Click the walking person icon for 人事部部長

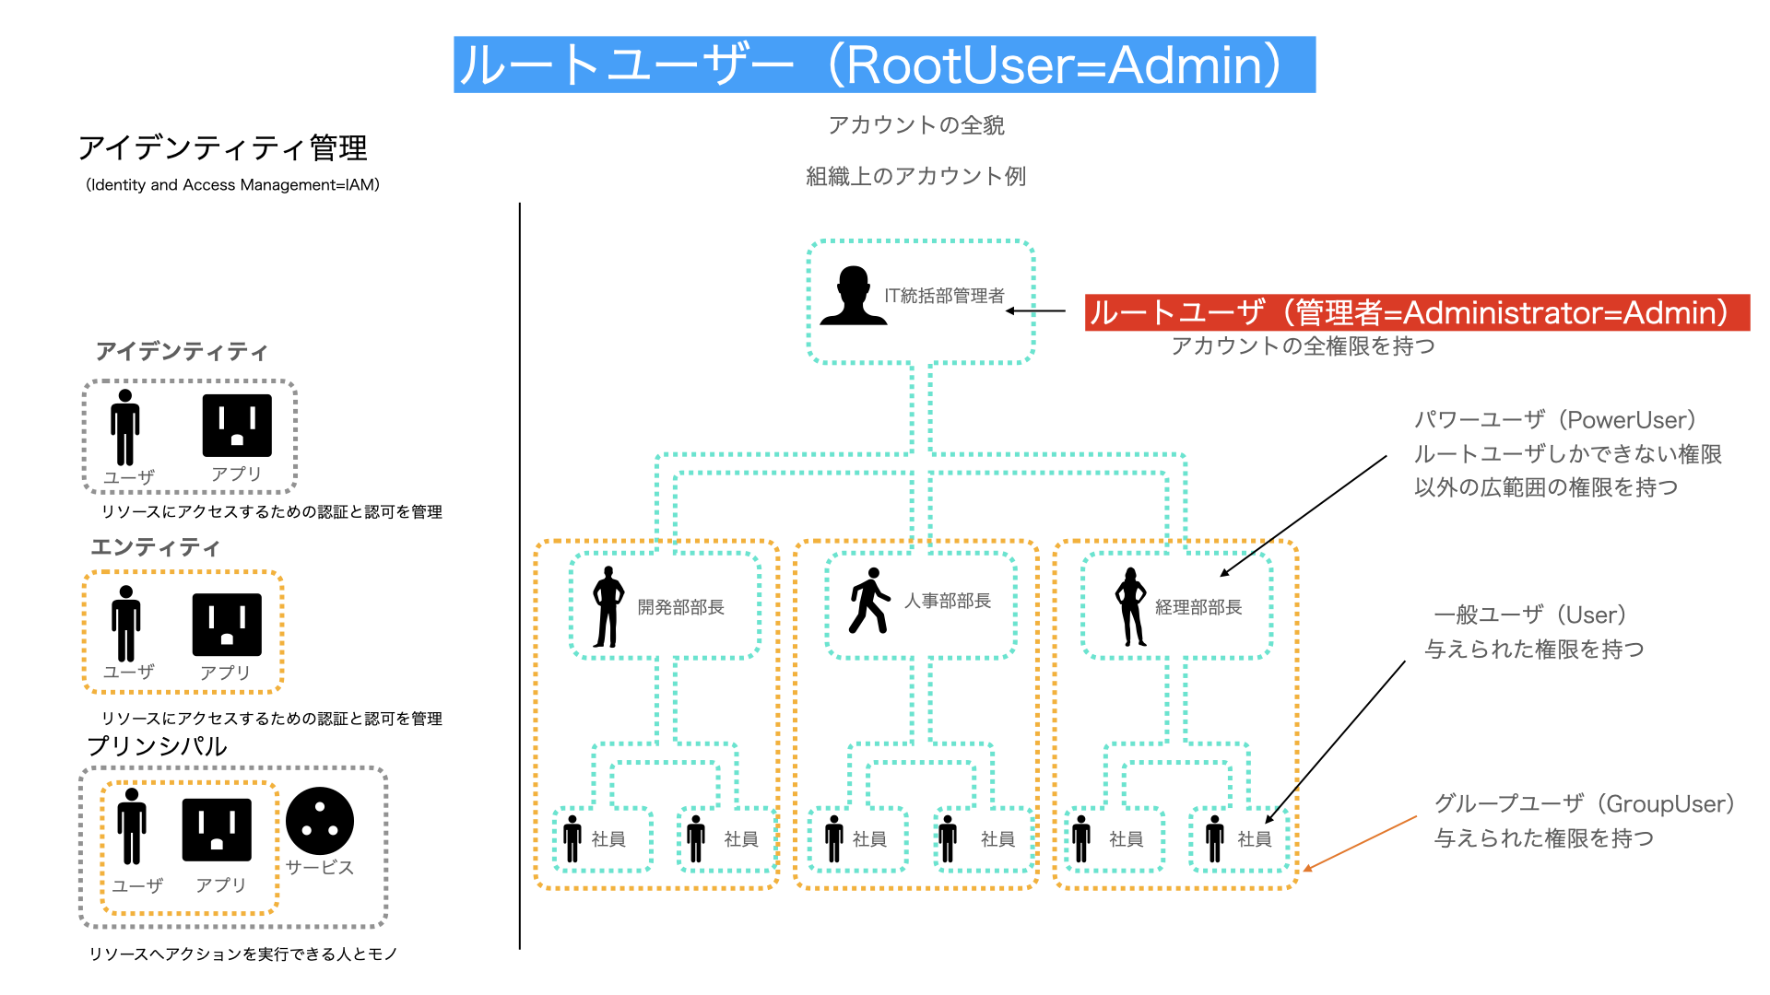(x=869, y=601)
